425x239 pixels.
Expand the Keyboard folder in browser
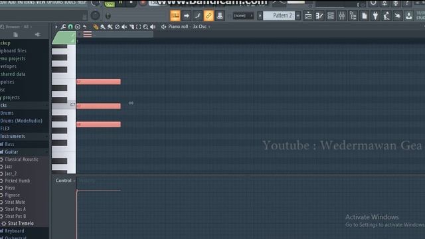[x=15, y=231]
